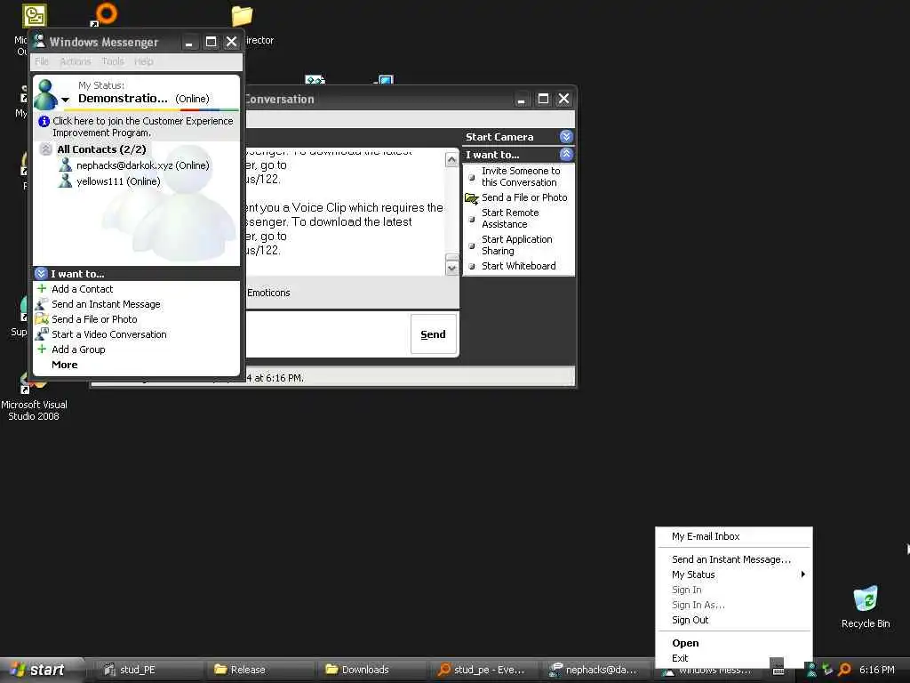The image size is (910, 683).
Task: Click Start Remote Assistance link
Action: [x=510, y=219]
